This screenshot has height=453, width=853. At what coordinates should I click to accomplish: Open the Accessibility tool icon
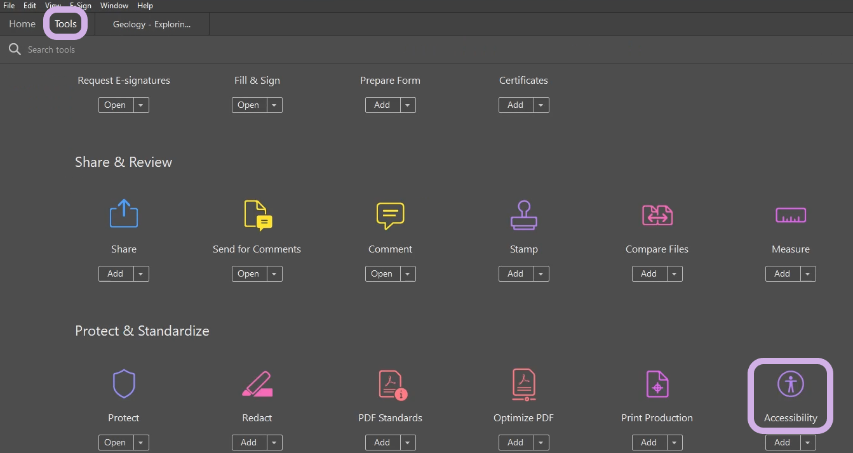tap(790, 384)
